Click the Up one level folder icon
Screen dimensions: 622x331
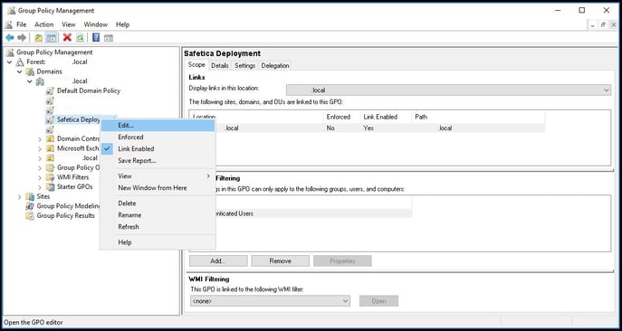pos(38,38)
